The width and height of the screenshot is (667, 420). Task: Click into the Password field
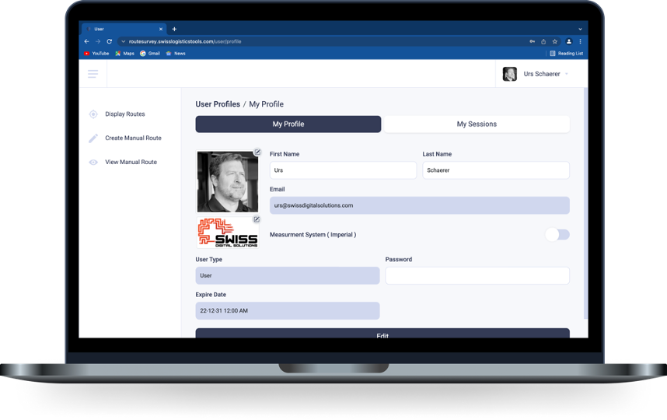pyautogui.click(x=477, y=275)
